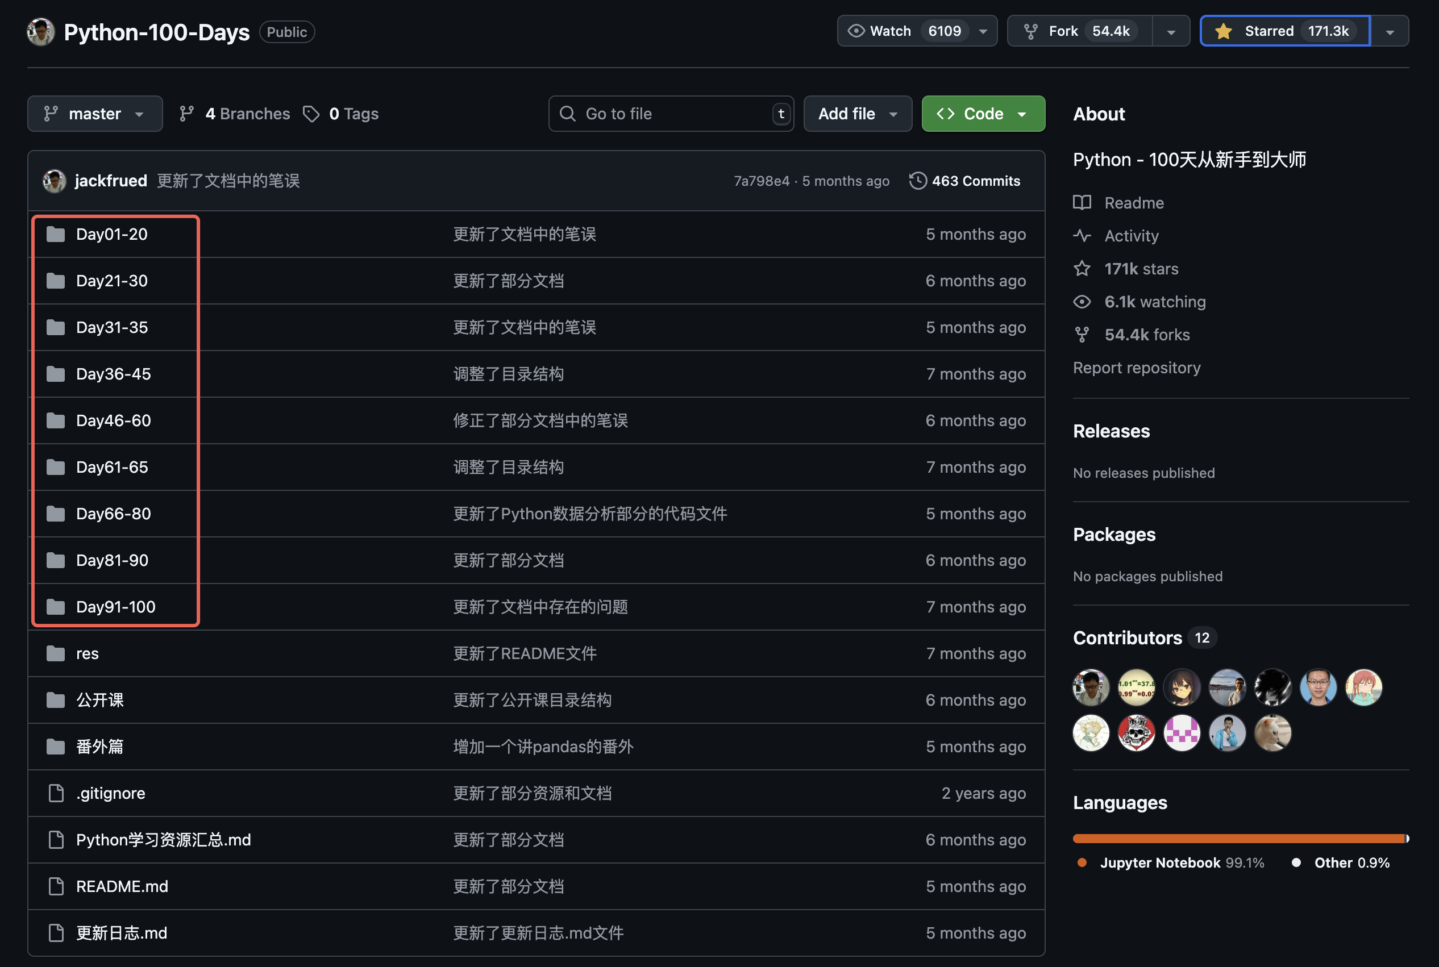
Task: Open the Day66-80 folder
Action: point(113,513)
